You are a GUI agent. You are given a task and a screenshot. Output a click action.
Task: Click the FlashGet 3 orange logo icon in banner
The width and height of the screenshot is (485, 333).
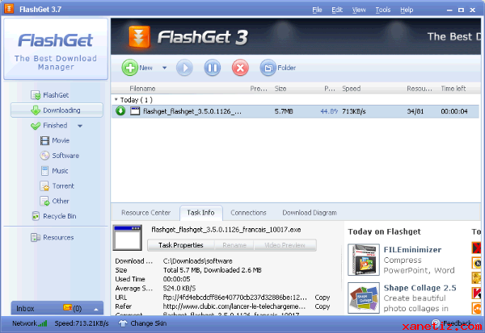(x=140, y=37)
